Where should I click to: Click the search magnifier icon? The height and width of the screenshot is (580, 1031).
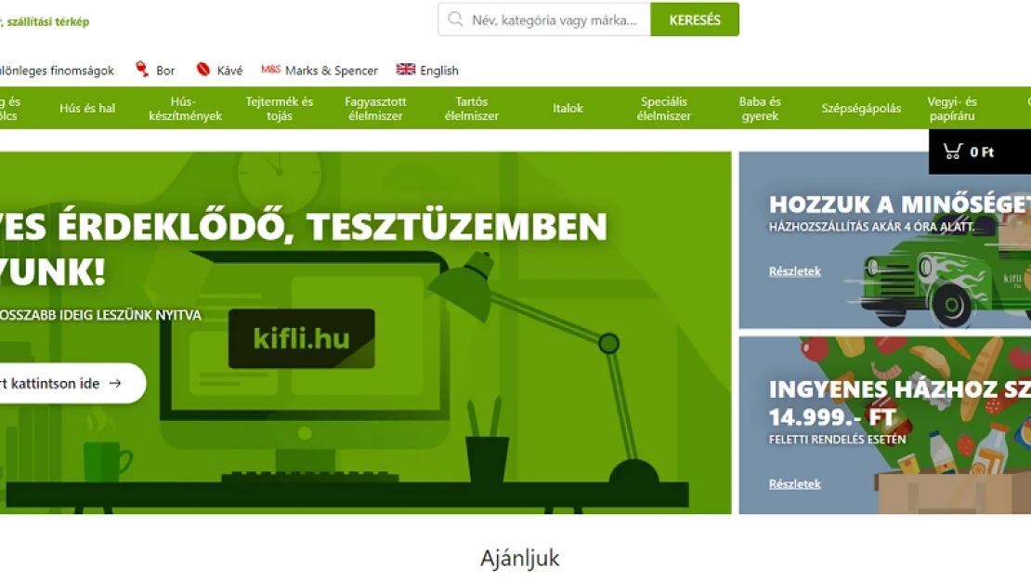pos(455,20)
